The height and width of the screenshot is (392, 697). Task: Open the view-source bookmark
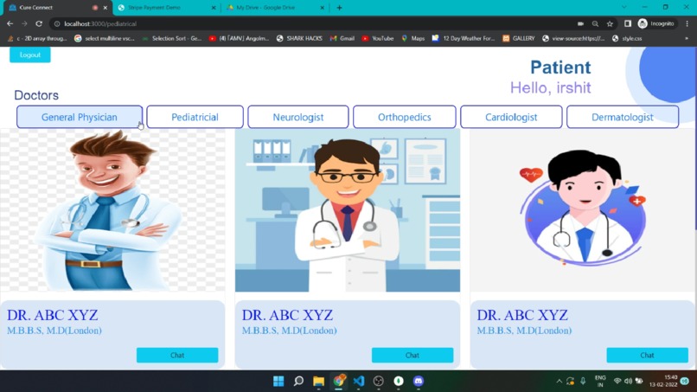click(x=573, y=38)
